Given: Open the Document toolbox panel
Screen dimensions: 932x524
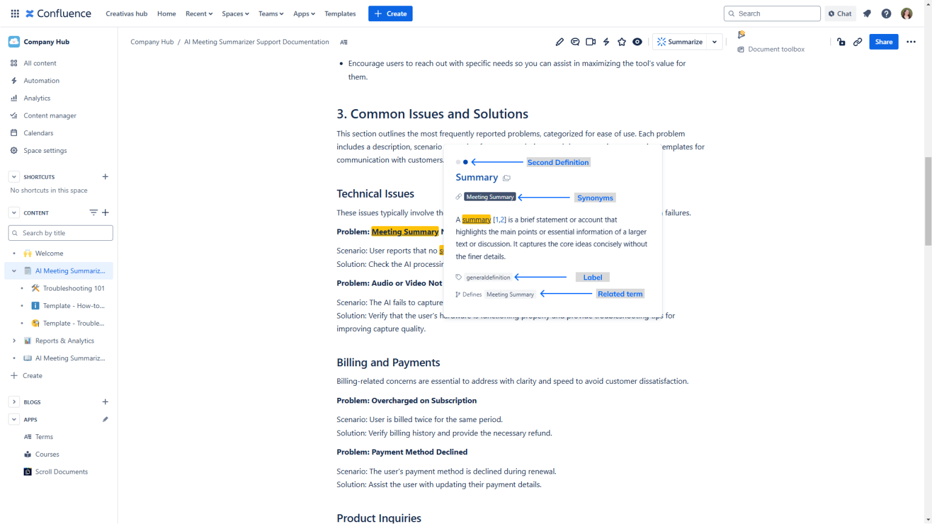Looking at the screenshot, I should coord(771,49).
